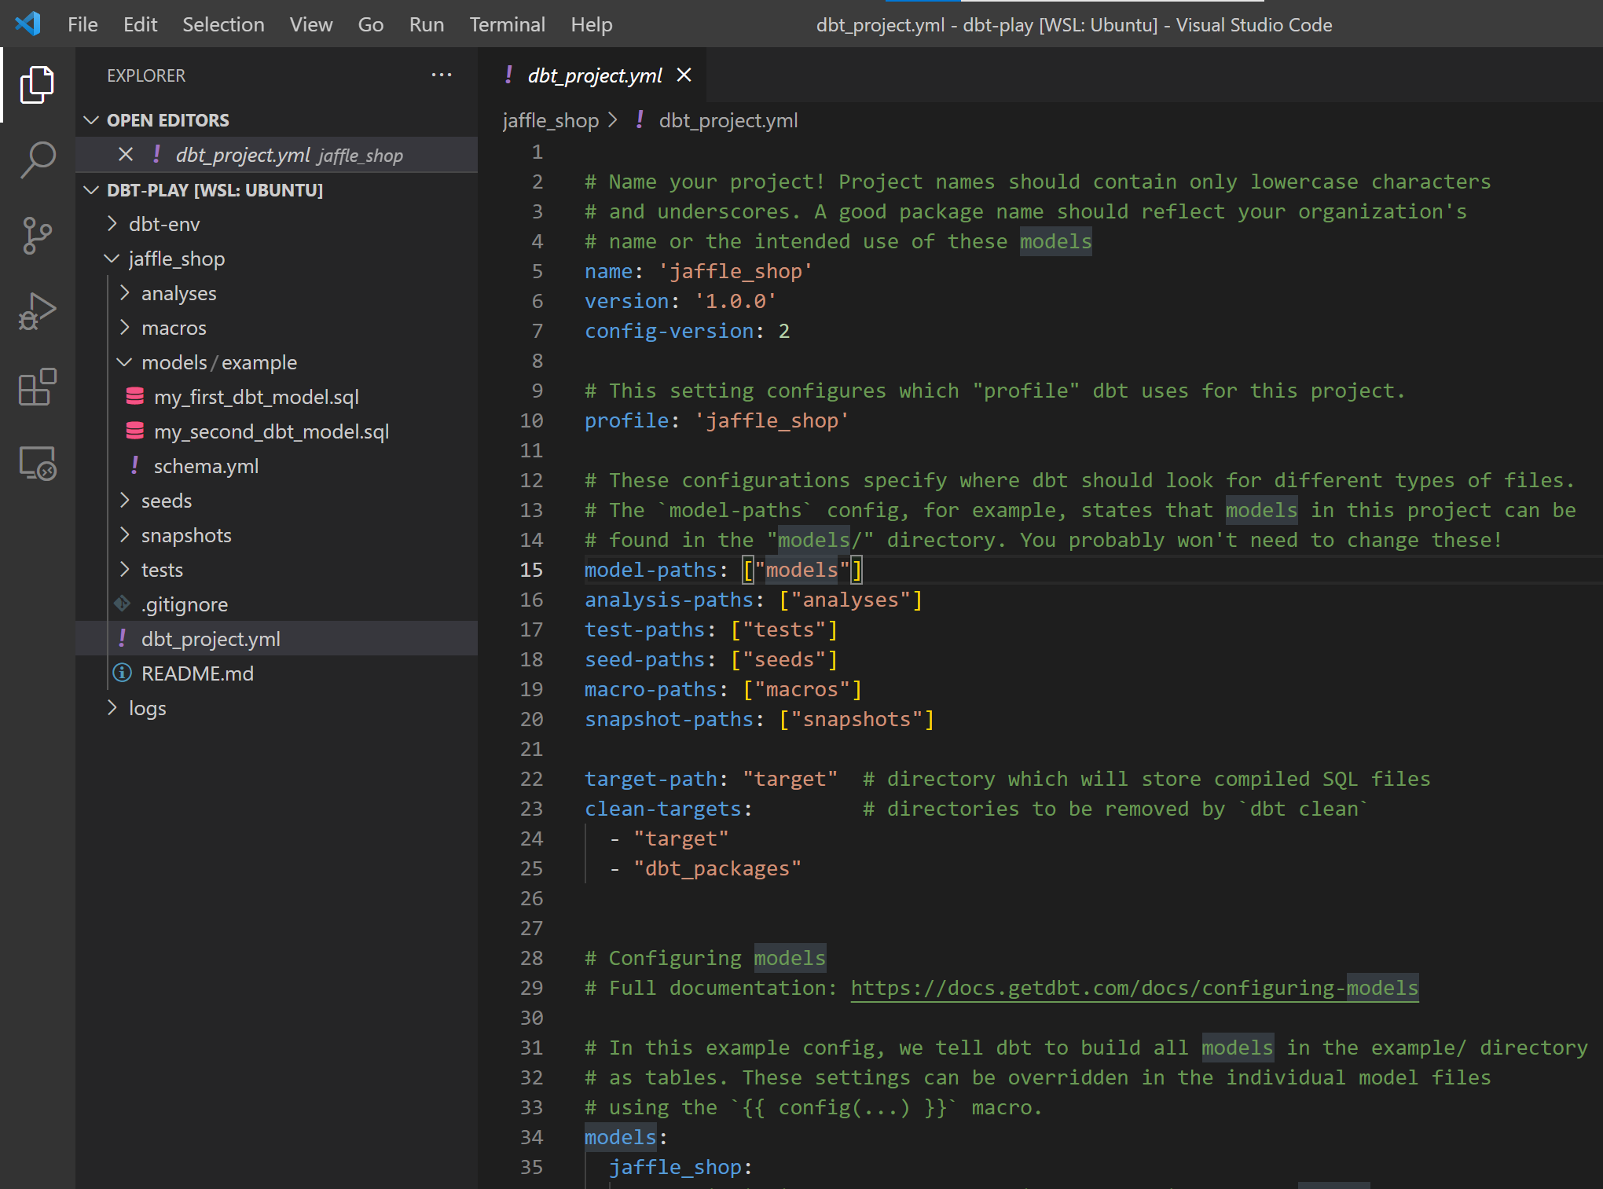Viewport: 1603px width, 1189px height.
Task: Place cursor on name: 'jaffle_shop' line
Action: [699, 271]
